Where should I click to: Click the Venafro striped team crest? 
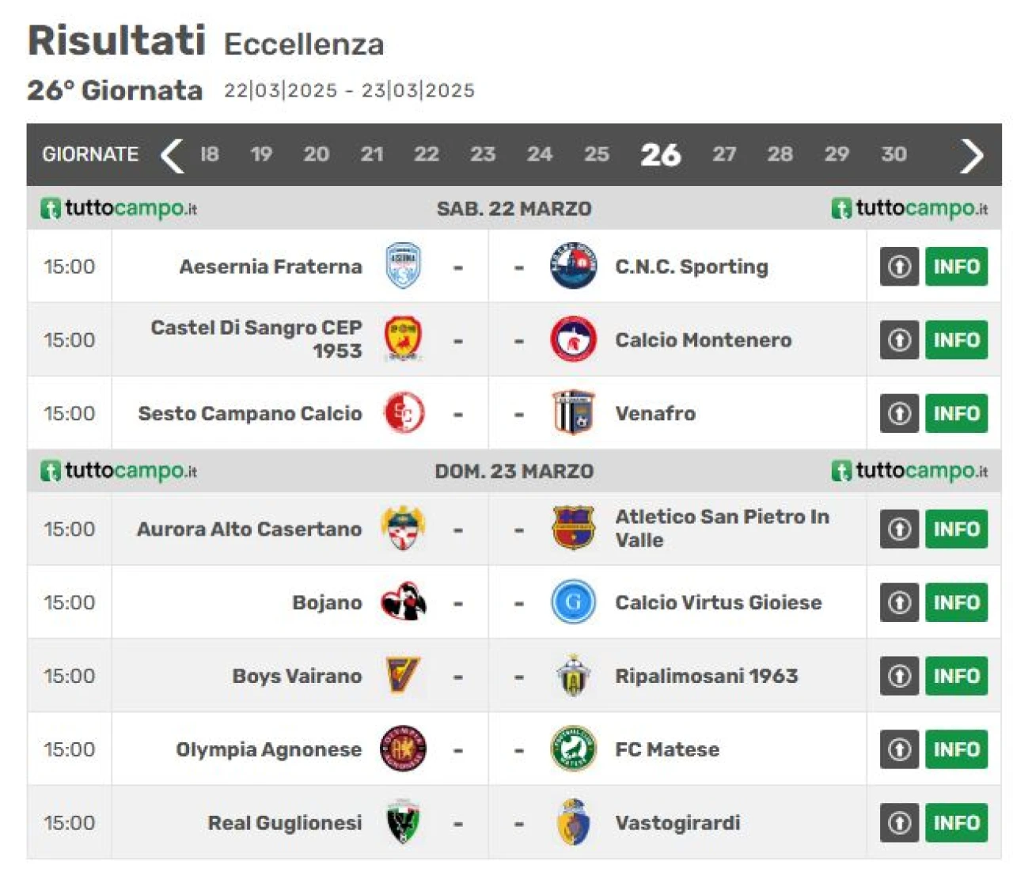pos(573,413)
